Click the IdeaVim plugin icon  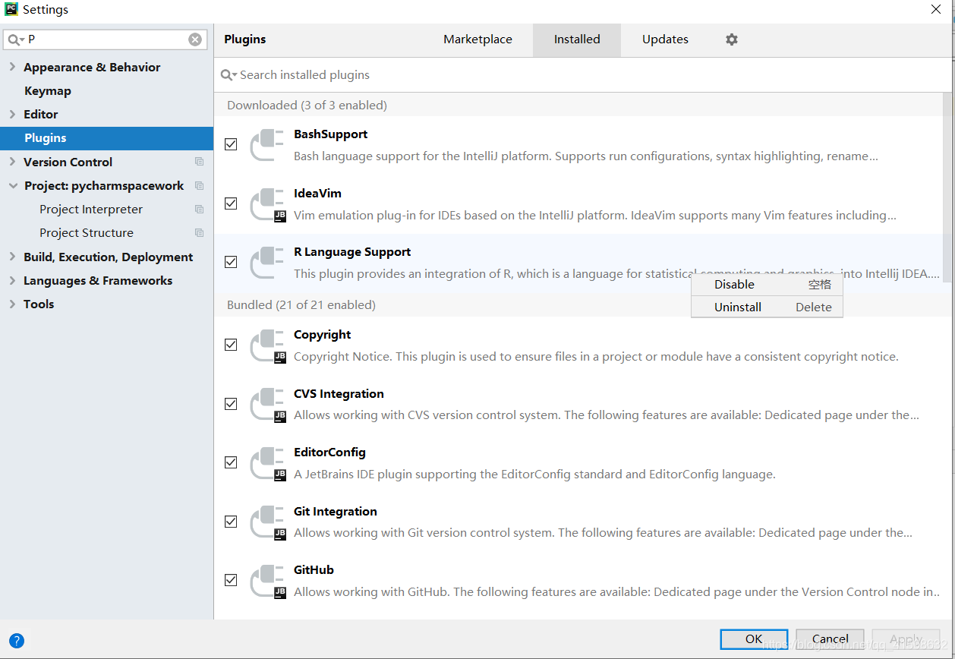267,204
